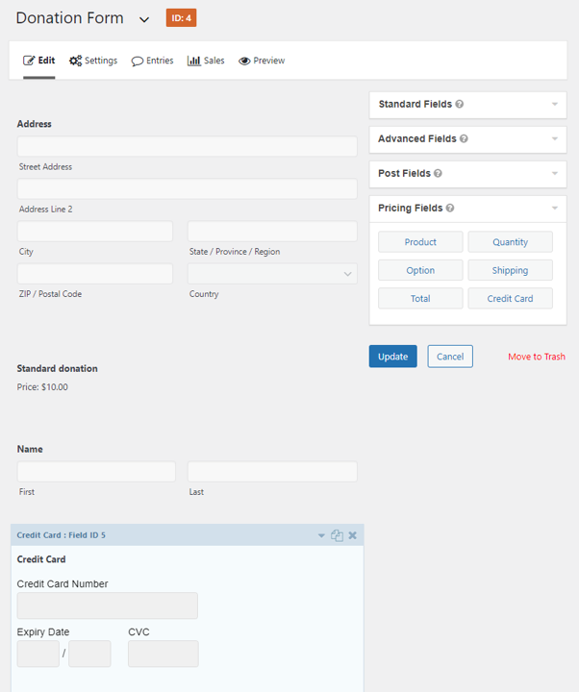Duplicate the Credit Card field
Image resolution: width=579 pixels, height=692 pixels.
tap(337, 535)
